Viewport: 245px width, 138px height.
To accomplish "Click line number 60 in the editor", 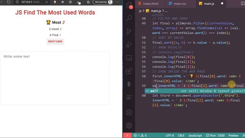I will coord(144,95).
